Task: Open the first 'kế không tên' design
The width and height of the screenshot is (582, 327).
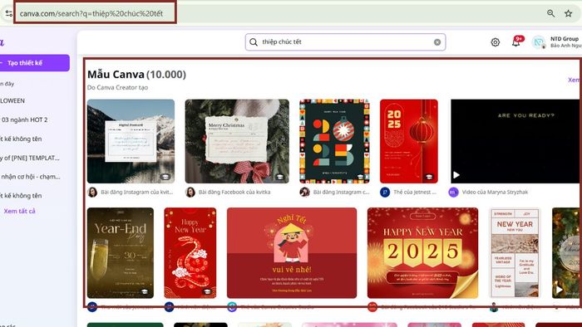Action: coord(21,139)
